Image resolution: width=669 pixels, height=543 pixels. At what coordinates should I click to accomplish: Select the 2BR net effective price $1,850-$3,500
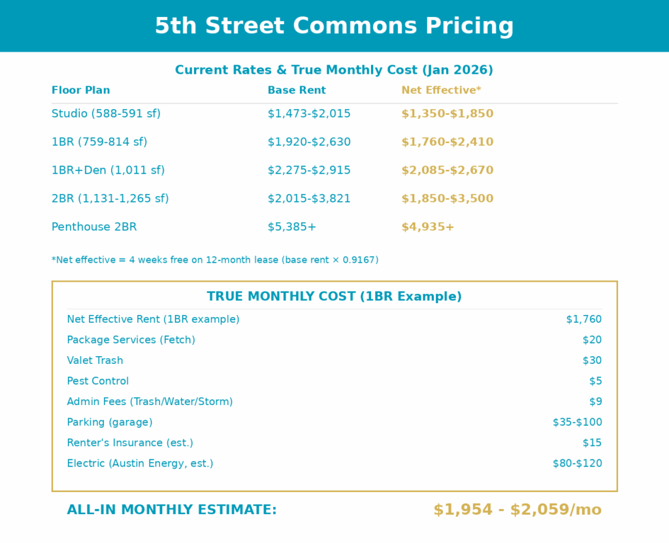[x=448, y=199]
